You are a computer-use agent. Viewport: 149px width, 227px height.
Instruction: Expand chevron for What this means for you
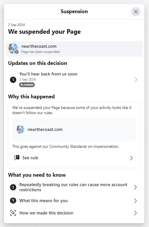[x=135, y=201]
